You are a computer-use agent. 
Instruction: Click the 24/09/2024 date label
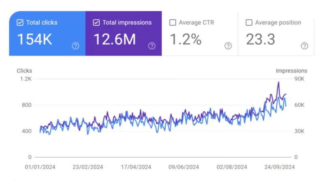point(279,167)
